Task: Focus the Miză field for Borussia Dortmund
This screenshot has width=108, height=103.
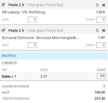Action: coord(33,45)
